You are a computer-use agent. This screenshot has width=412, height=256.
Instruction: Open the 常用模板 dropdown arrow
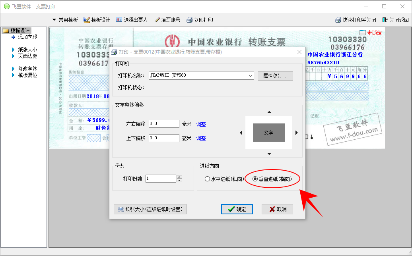click(54, 20)
